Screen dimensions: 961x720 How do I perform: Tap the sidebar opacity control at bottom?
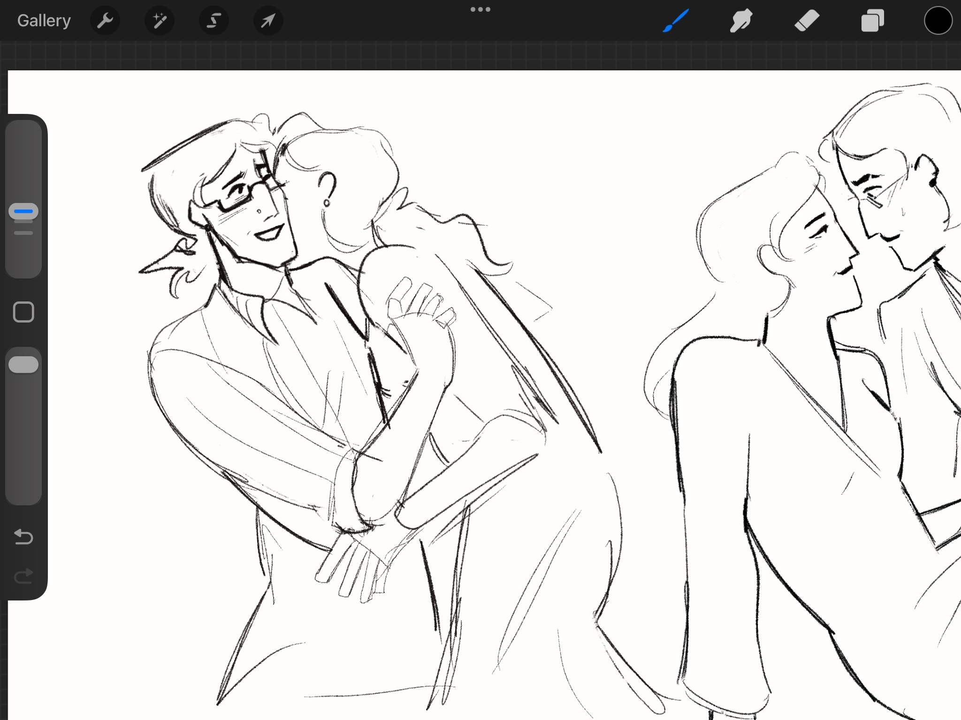click(x=23, y=363)
